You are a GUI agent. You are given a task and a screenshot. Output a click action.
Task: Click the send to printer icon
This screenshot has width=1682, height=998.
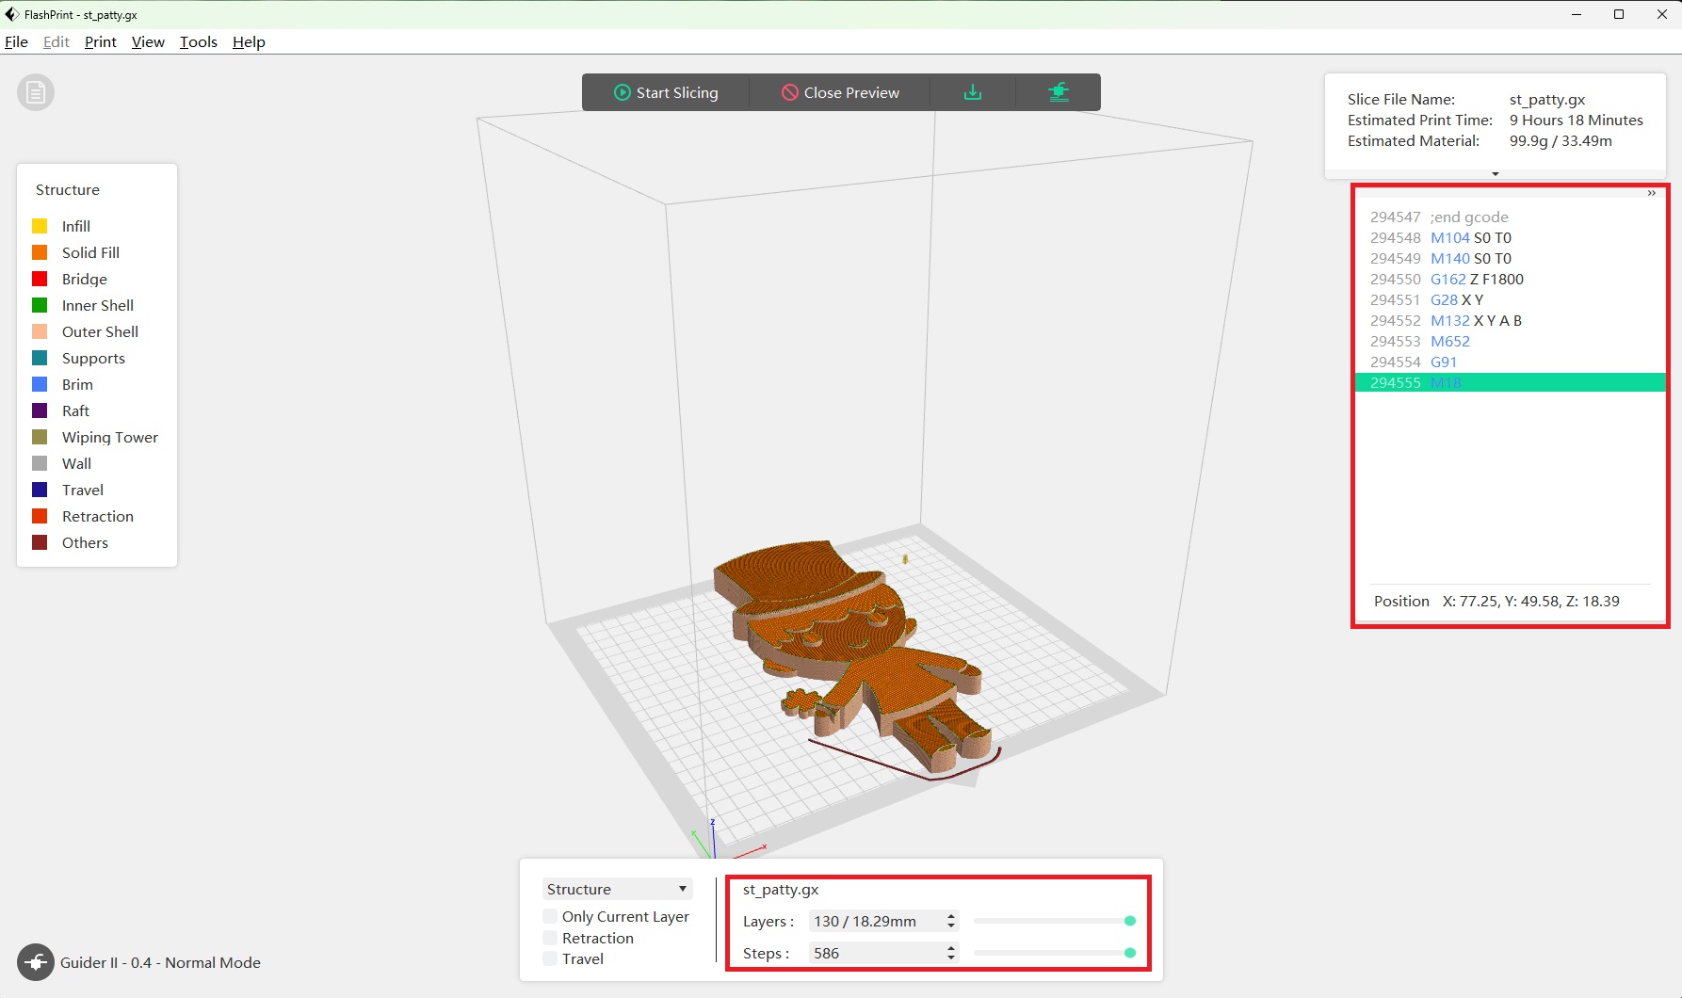tap(1059, 92)
